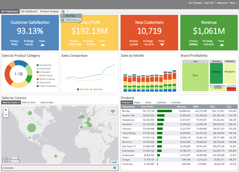Image resolution: width=239 pixels, height=172 pixels.
Task: Expand the Products dropdown tab
Action: coord(127,102)
